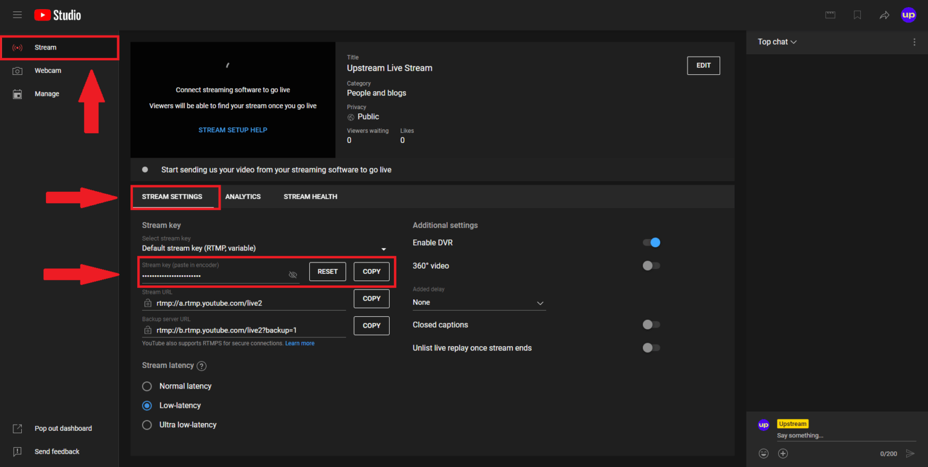Viewport: 928px width, 467px height.
Task: Click the Pop out dashboard icon
Action: click(17, 428)
